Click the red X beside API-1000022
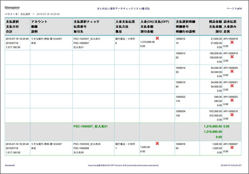Screen dimensions: 249x174 232,100
